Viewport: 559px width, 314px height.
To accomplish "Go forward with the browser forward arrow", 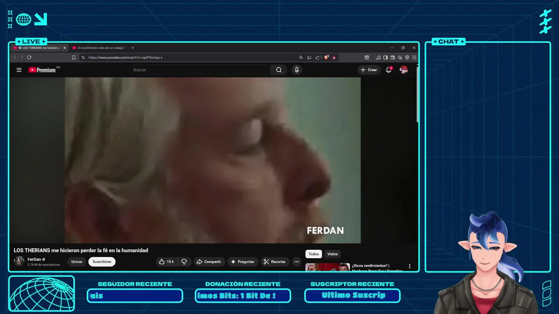I will (22, 58).
